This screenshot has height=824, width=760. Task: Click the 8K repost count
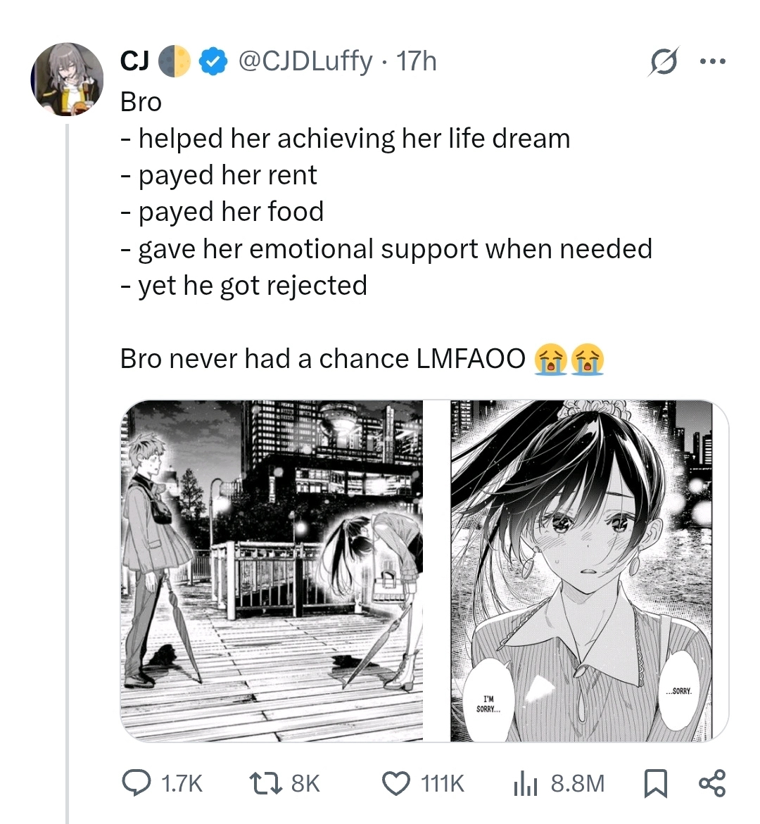pyautogui.click(x=305, y=783)
